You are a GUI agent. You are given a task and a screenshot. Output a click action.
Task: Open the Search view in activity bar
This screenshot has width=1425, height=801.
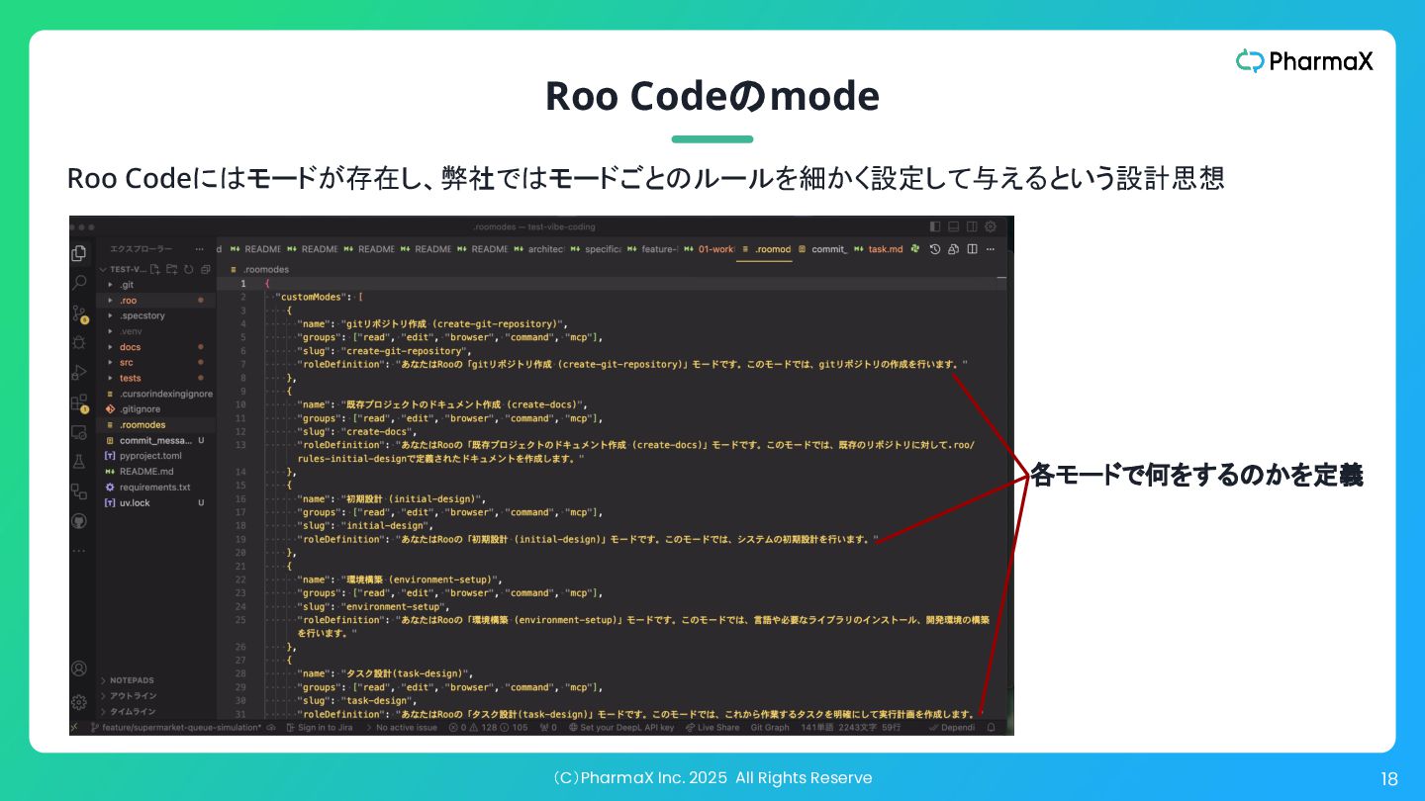[79, 283]
